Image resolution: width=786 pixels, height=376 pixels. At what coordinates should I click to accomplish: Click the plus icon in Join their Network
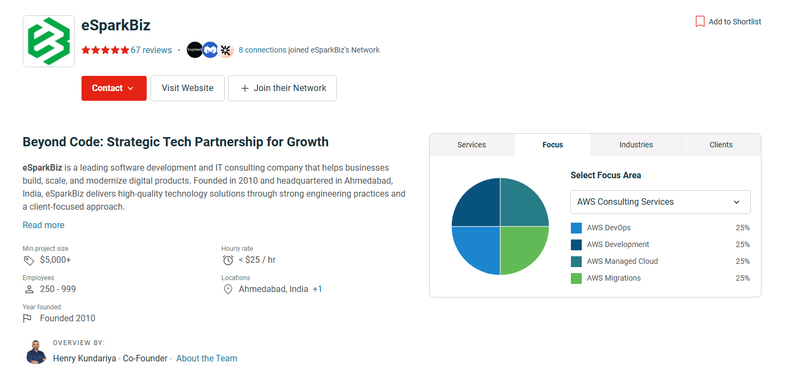pyautogui.click(x=244, y=88)
